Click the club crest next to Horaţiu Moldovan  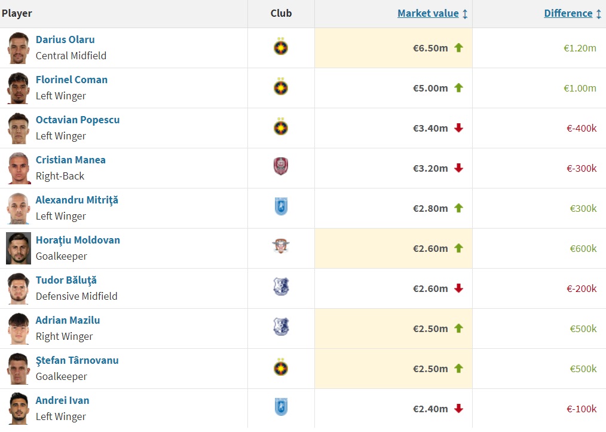(281, 248)
